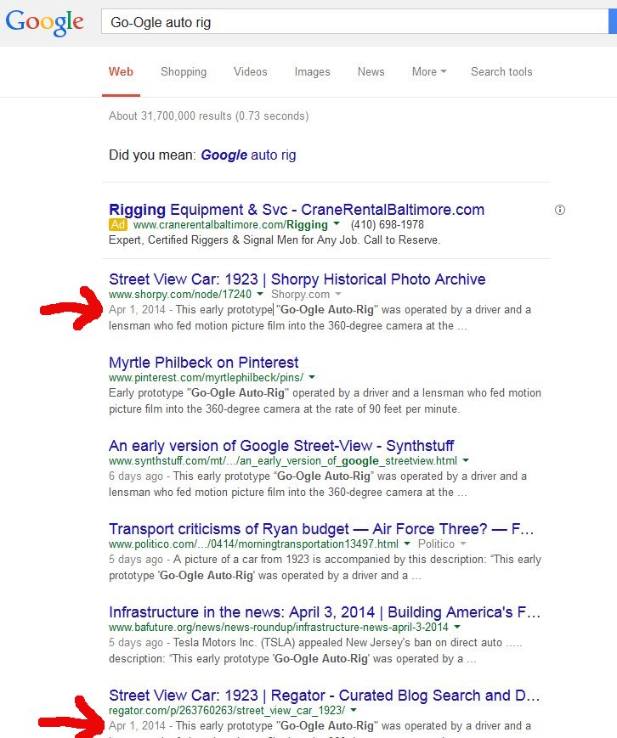Open Transport criticisms of Ryan budget result
The height and width of the screenshot is (738, 617).
click(321, 529)
